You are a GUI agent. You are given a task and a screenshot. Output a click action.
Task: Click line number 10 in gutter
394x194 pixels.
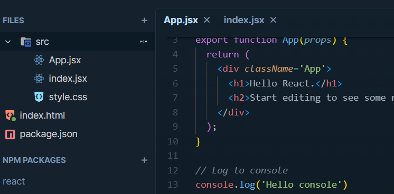click(173, 142)
